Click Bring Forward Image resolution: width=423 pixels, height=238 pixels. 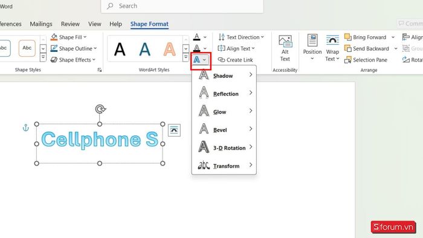pos(365,37)
